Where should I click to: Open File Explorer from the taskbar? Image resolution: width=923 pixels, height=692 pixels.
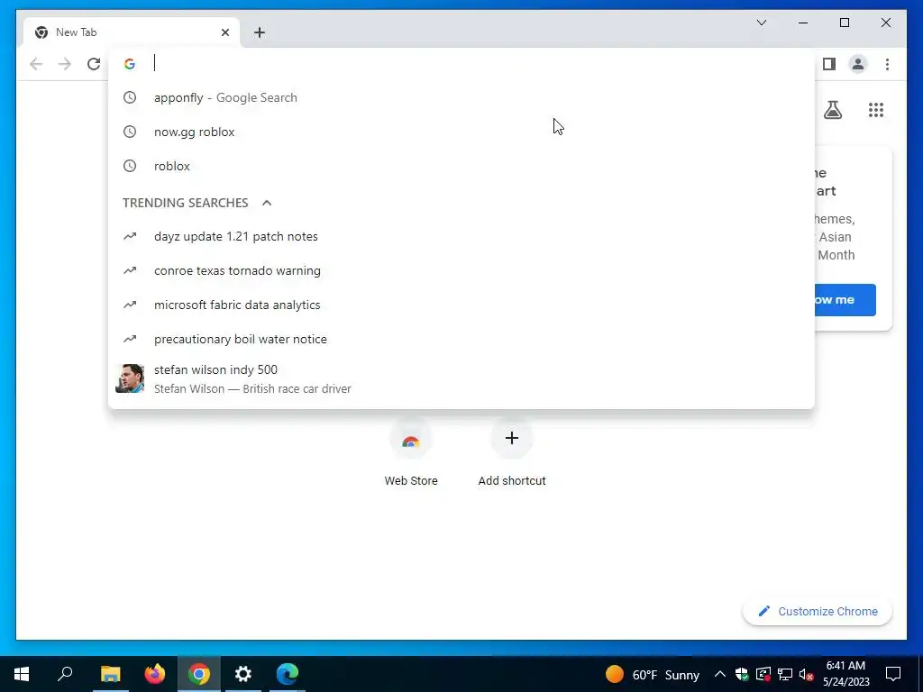click(x=111, y=674)
